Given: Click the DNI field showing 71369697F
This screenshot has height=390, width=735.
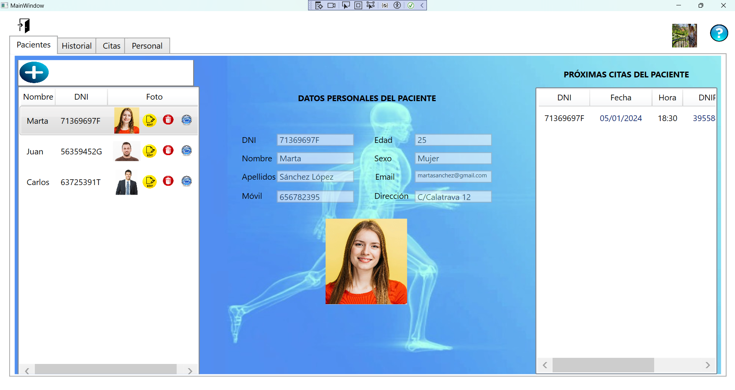Looking at the screenshot, I should point(315,140).
